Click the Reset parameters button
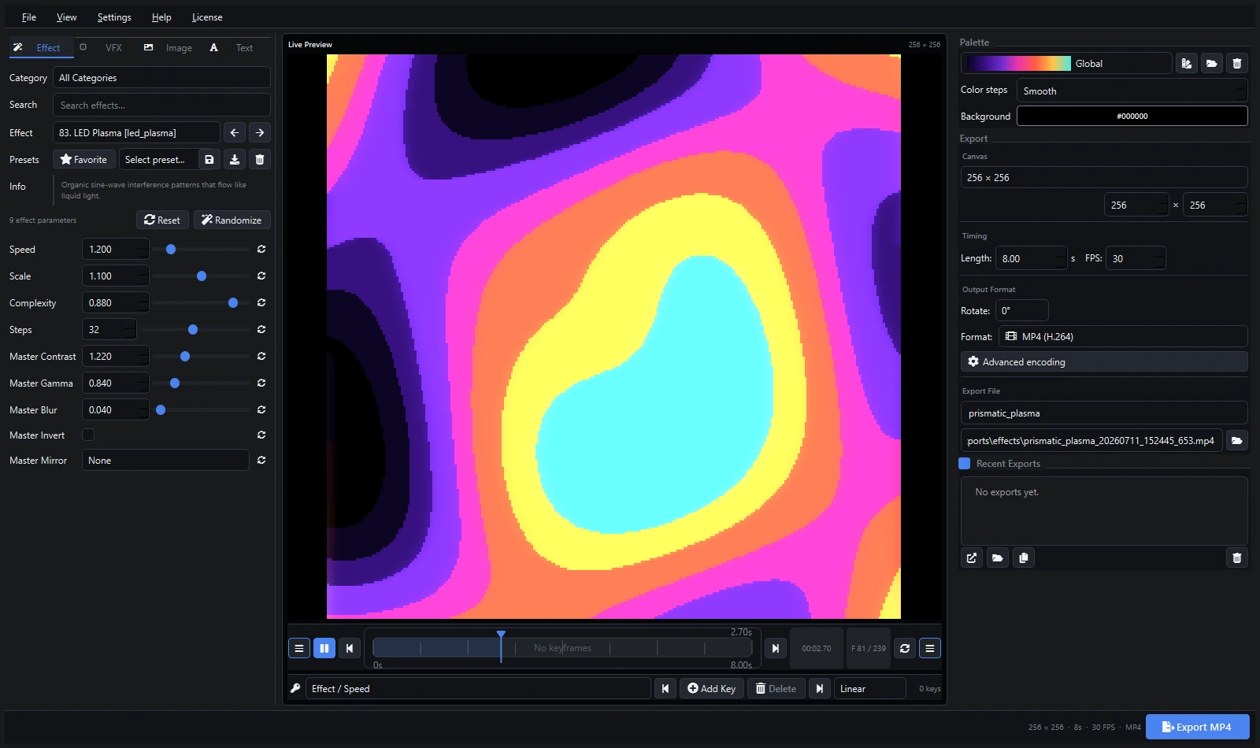This screenshot has width=1260, height=748. [162, 220]
